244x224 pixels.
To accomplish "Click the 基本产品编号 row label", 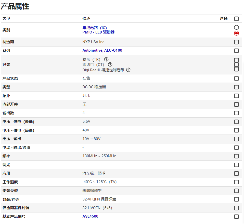I will [x=14, y=217].
